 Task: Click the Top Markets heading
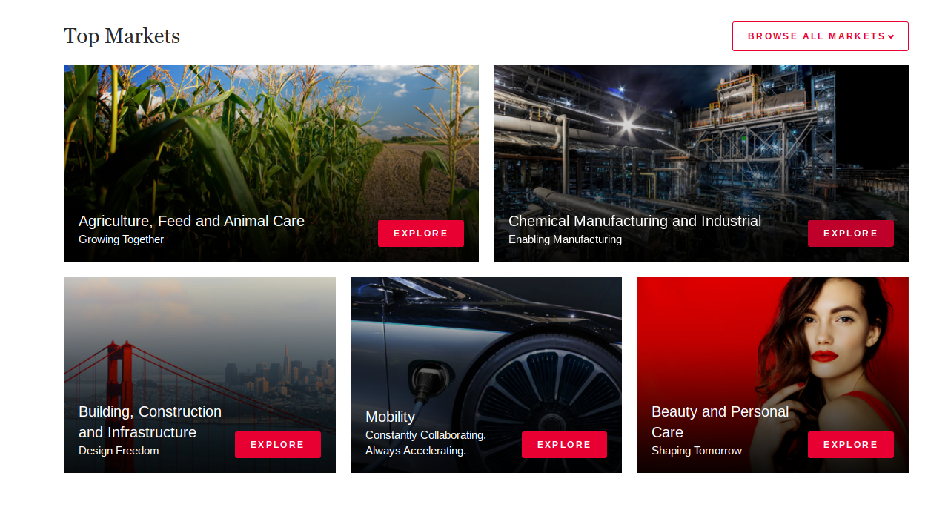(122, 36)
